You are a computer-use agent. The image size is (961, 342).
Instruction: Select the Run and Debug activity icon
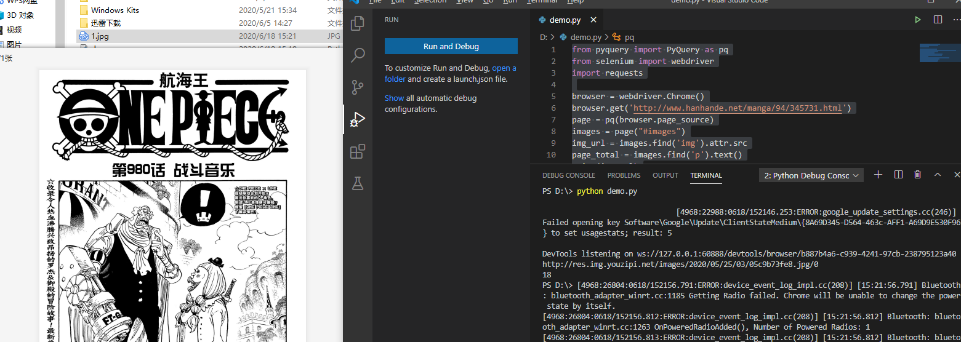click(x=358, y=119)
